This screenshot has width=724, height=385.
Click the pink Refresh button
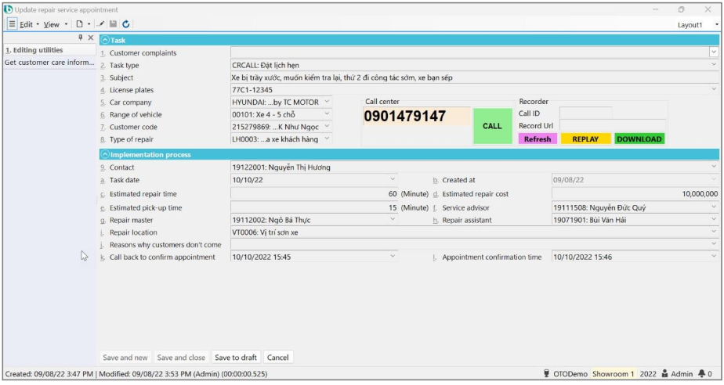(538, 139)
